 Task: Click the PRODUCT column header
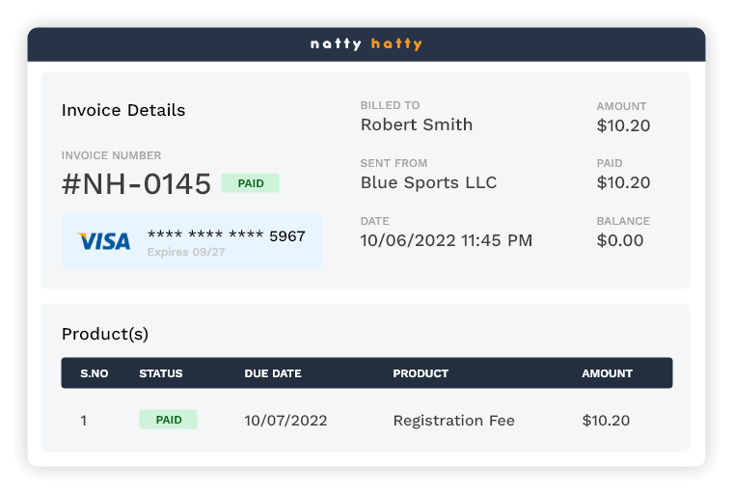(421, 373)
